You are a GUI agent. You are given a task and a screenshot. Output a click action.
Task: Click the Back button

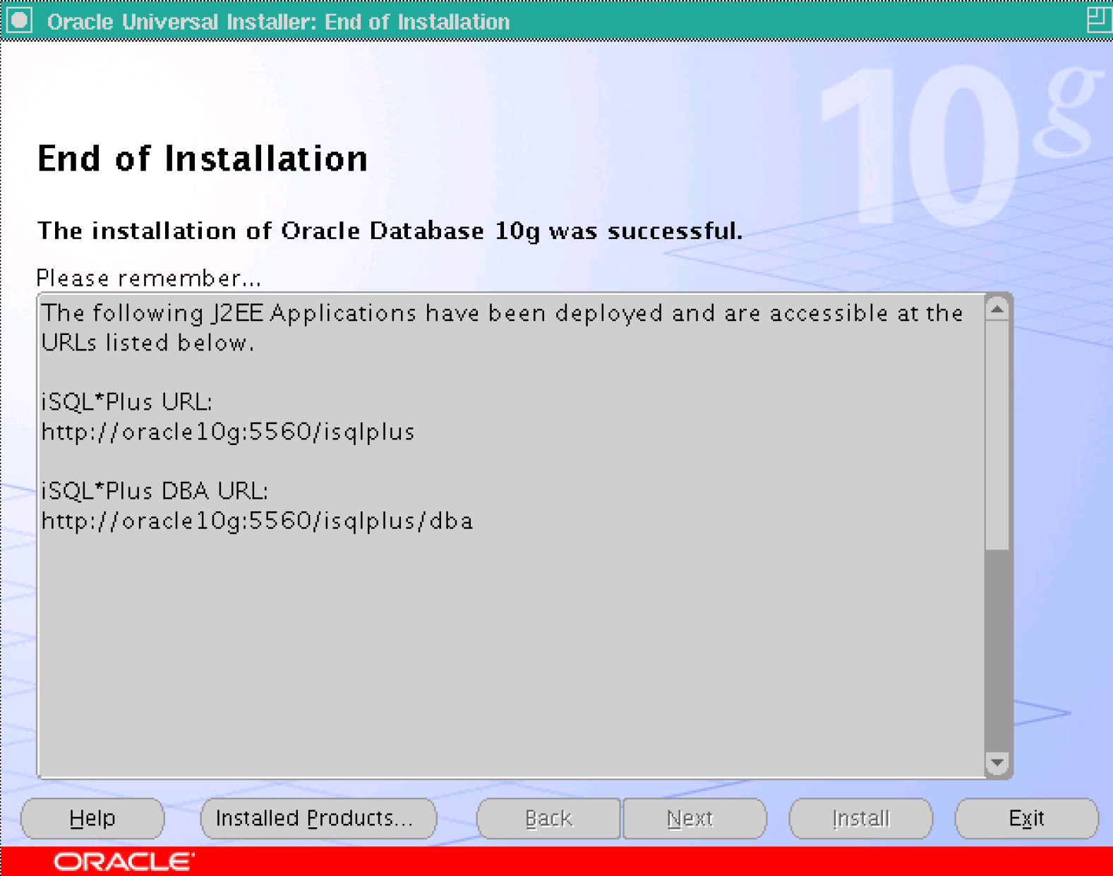tap(548, 818)
